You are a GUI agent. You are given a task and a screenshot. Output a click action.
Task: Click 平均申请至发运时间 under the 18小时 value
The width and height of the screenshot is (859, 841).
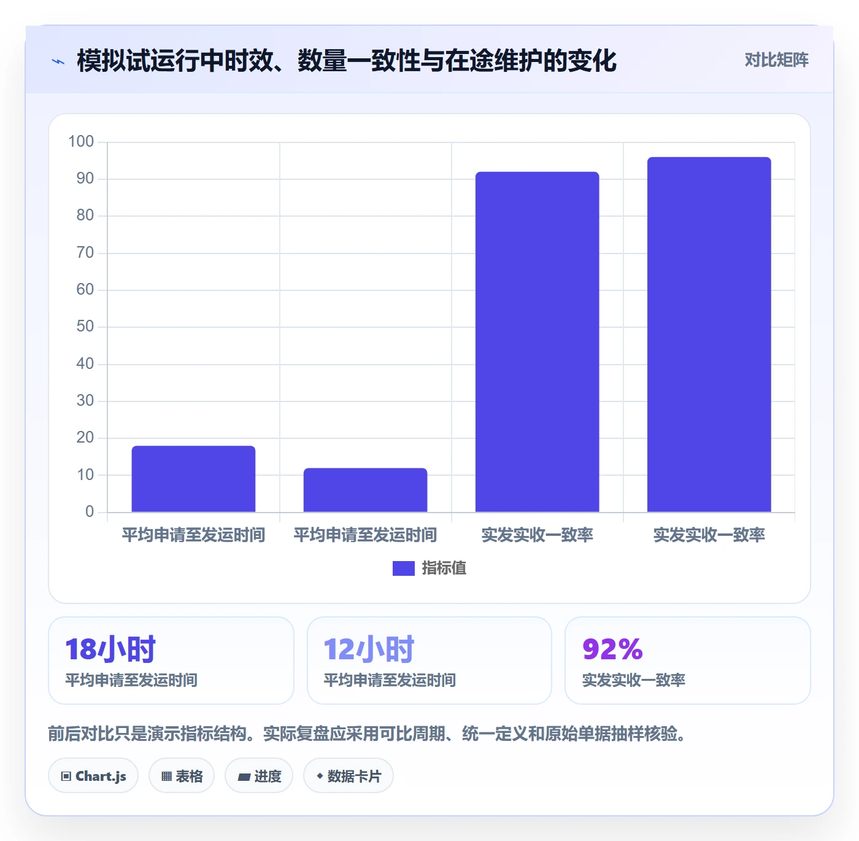(131, 680)
